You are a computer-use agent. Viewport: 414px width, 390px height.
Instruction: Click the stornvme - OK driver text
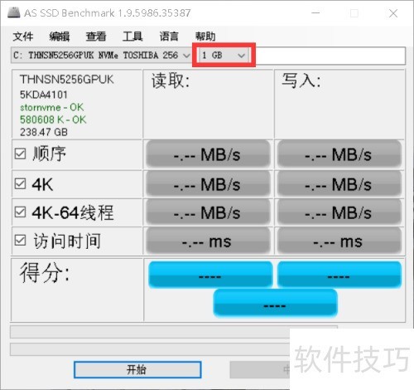pos(51,107)
